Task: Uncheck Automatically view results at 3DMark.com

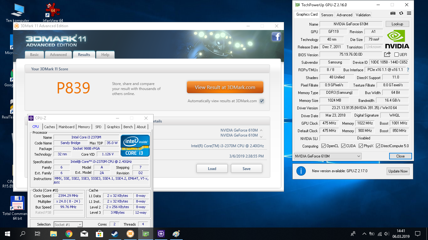Action: coord(262,101)
